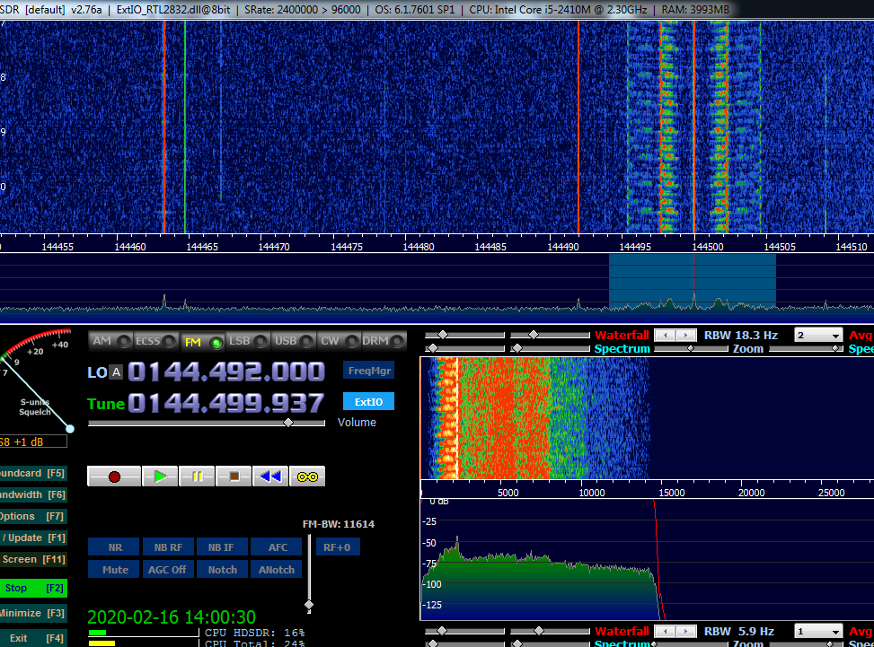Open the FreqMgr frequency manager

click(368, 371)
